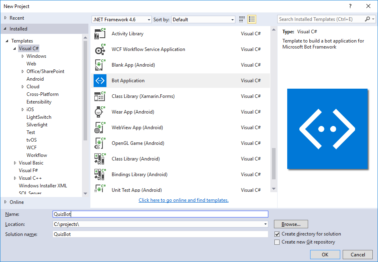The height and width of the screenshot is (262, 378).
Task: Switch to small icons view
Action: pyautogui.click(x=241, y=19)
